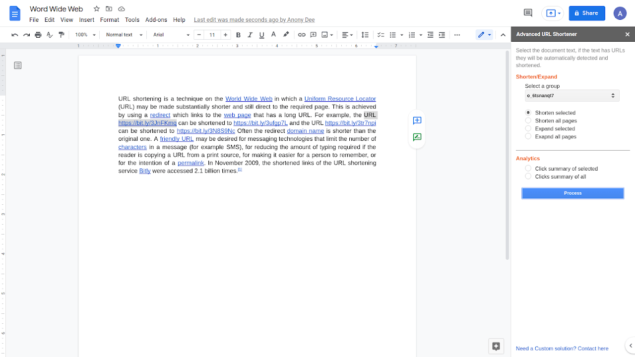Open the File menu

pyautogui.click(x=34, y=20)
